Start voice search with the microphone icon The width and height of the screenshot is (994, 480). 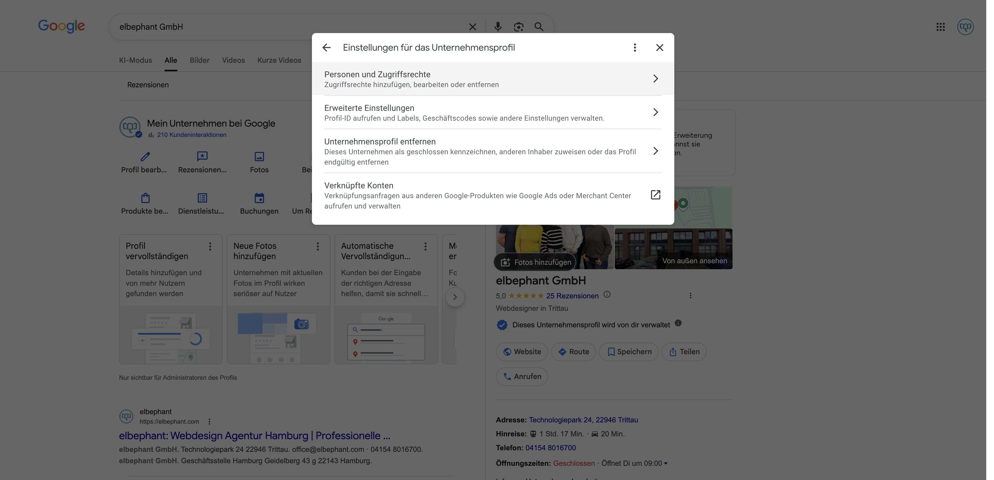coord(498,27)
